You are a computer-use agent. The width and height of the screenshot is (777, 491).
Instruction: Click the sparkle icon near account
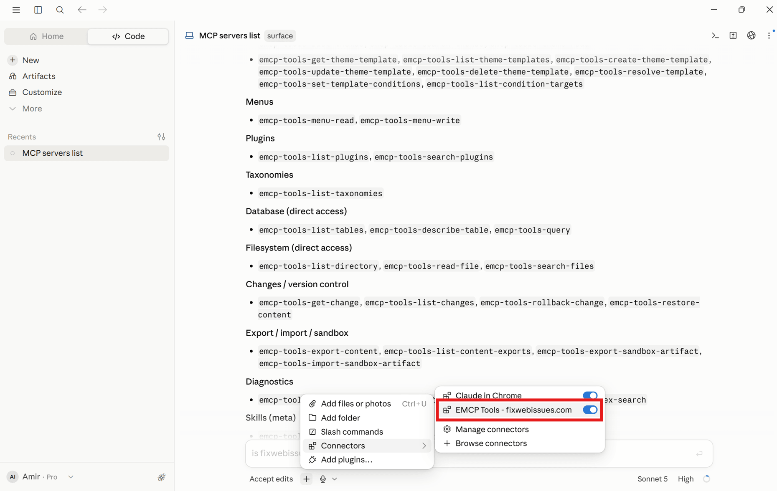(x=162, y=477)
